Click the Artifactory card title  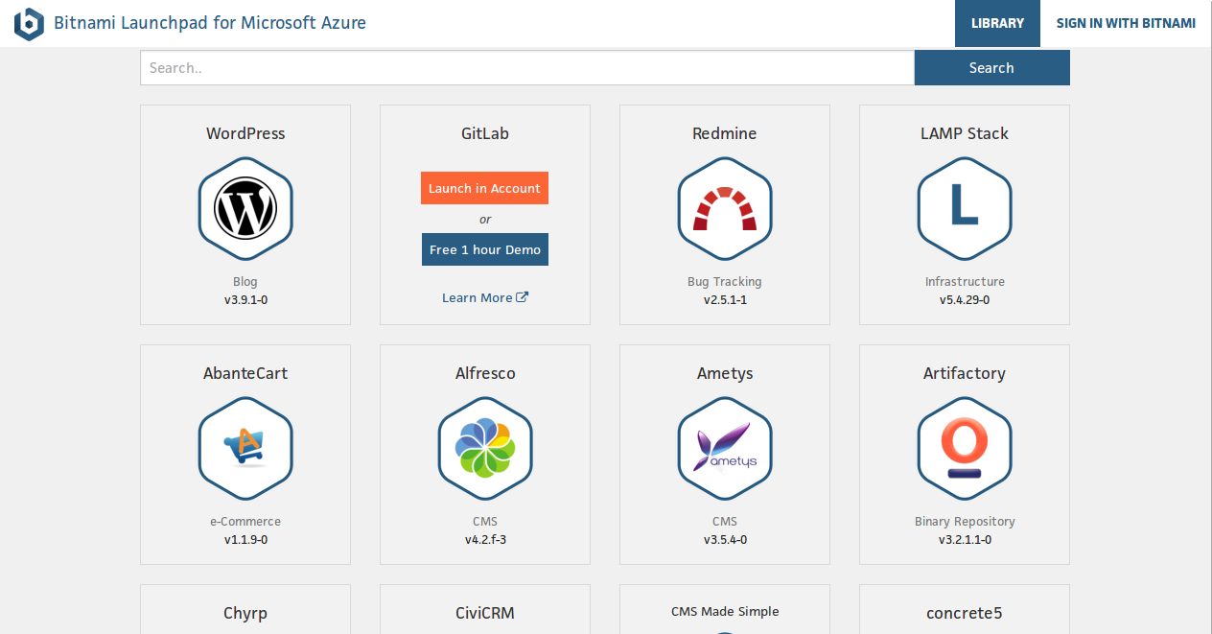(965, 373)
